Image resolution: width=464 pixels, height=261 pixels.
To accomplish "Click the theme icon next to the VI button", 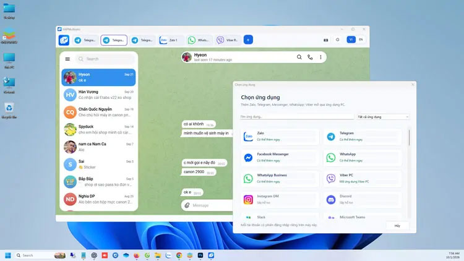I will click(x=338, y=40).
